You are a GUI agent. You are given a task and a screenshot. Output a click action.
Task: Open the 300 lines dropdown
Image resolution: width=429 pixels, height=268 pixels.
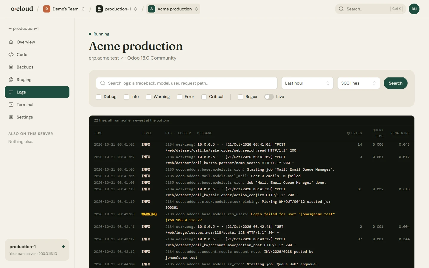point(359,83)
